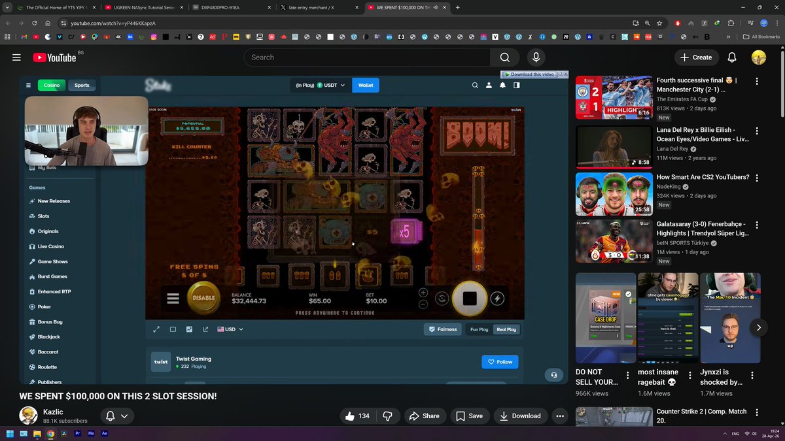
Task: Follow the Twist Gaming provider
Action: [500, 361]
